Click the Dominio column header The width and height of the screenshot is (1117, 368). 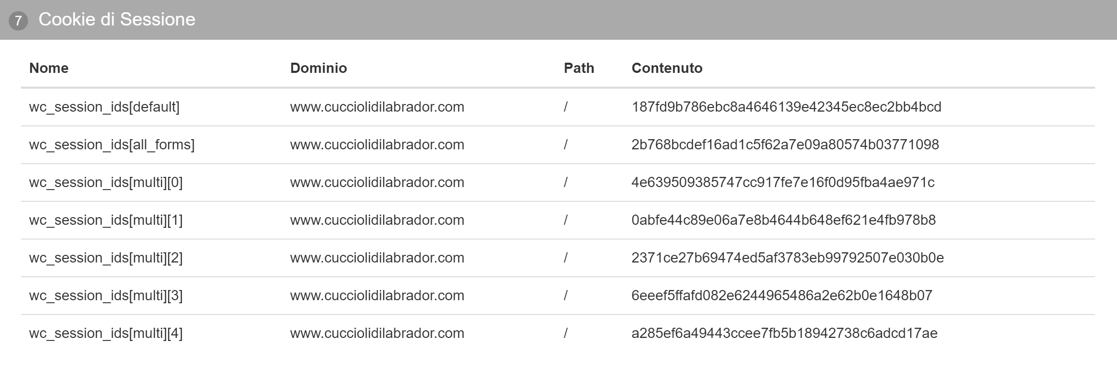tap(318, 68)
